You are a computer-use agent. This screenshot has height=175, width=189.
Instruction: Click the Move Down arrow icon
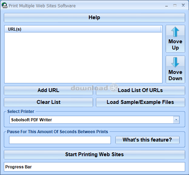click(175, 62)
